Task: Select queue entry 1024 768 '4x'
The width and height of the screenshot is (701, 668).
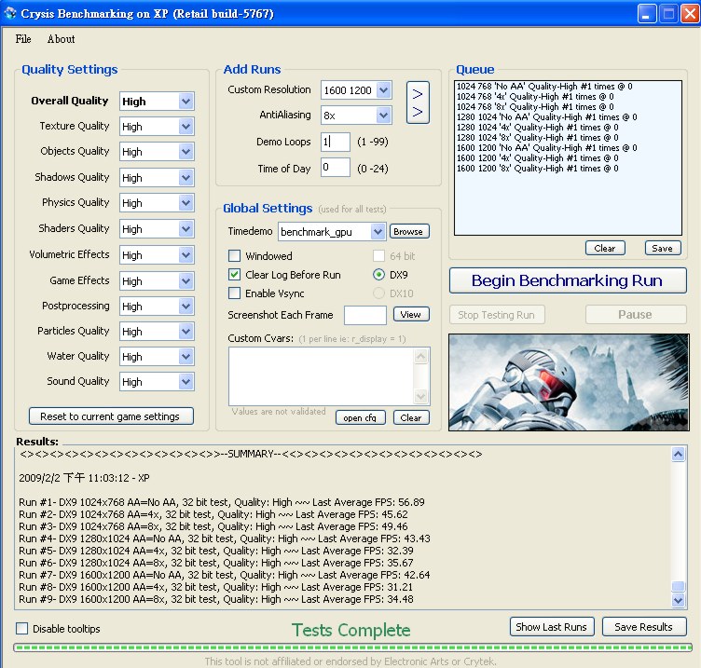Action: [535, 97]
